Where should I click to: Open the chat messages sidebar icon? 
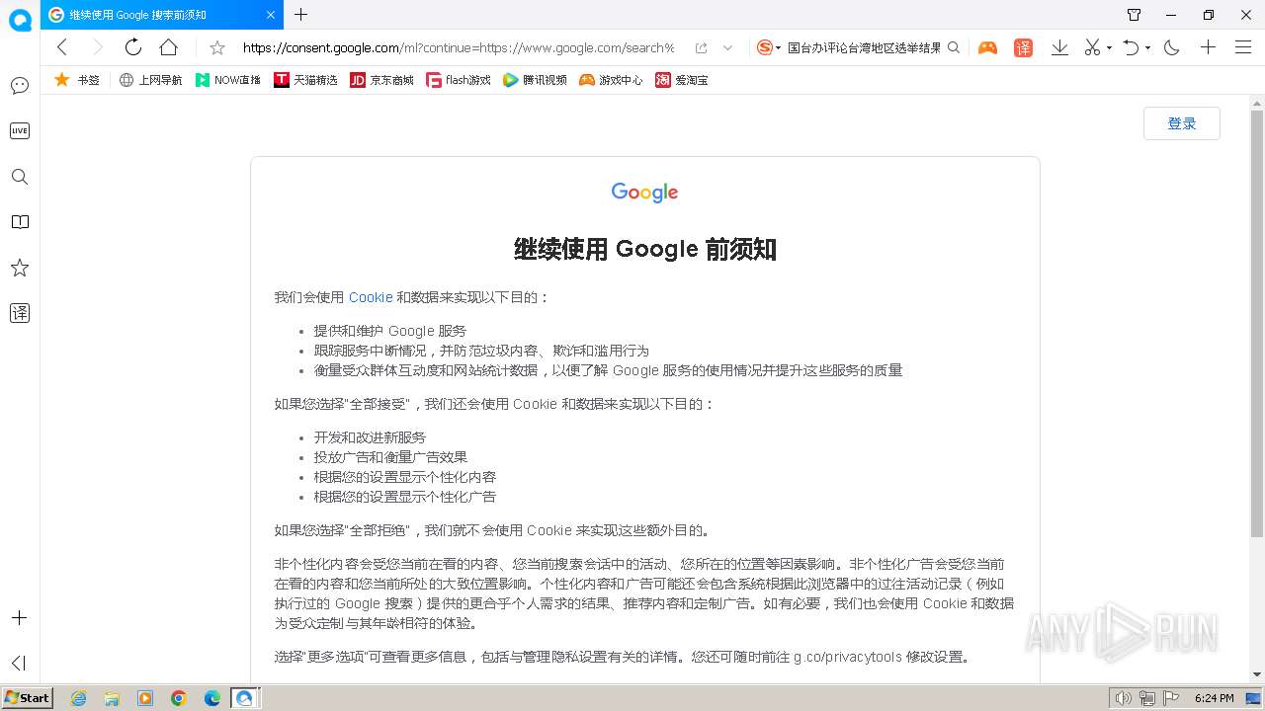click(x=19, y=86)
